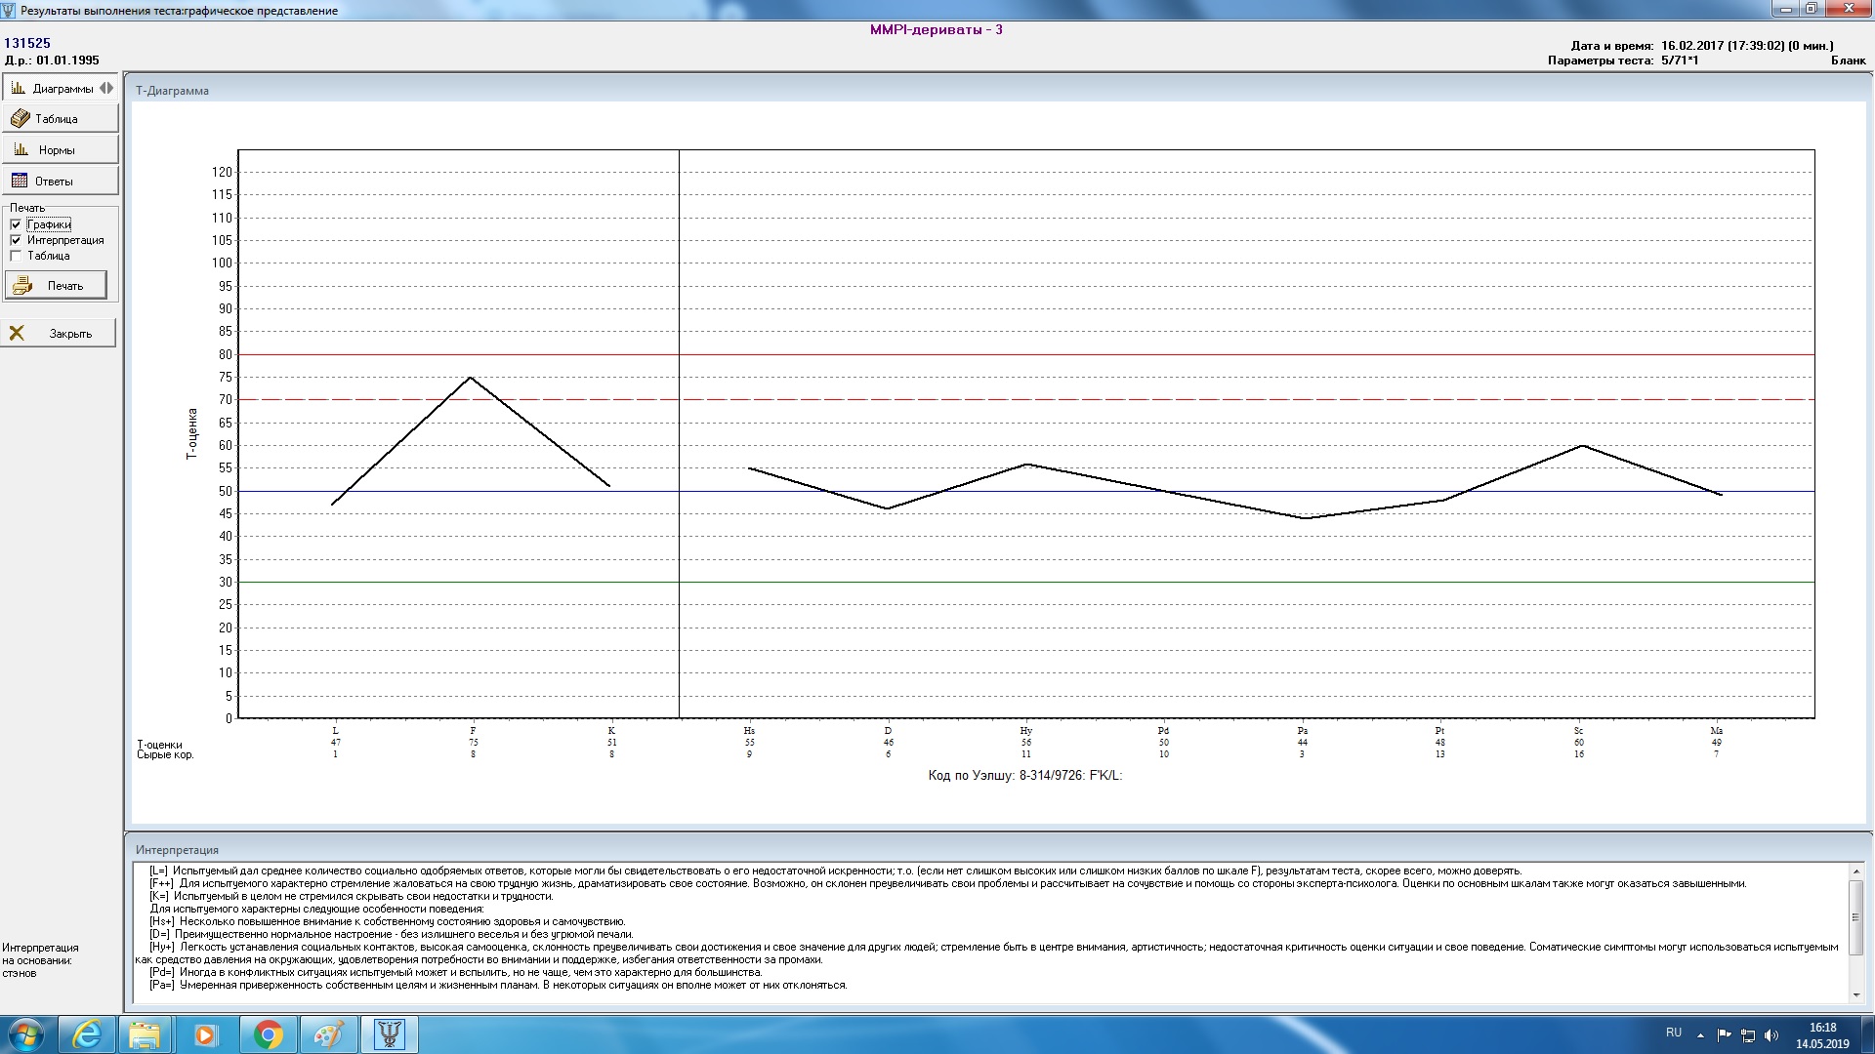Open Internet Explorer from the taskbar

87,1034
